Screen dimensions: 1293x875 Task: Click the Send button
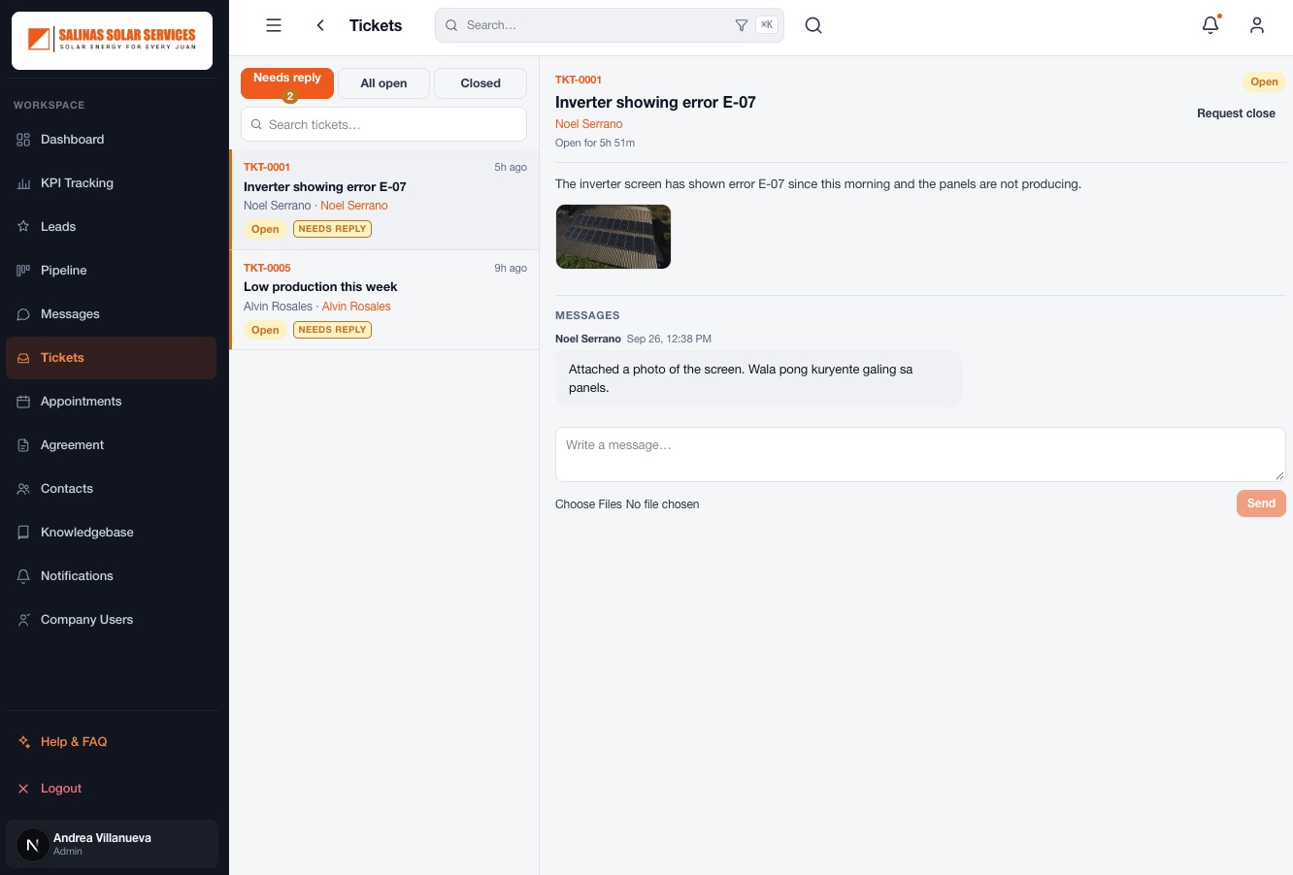click(1261, 503)
